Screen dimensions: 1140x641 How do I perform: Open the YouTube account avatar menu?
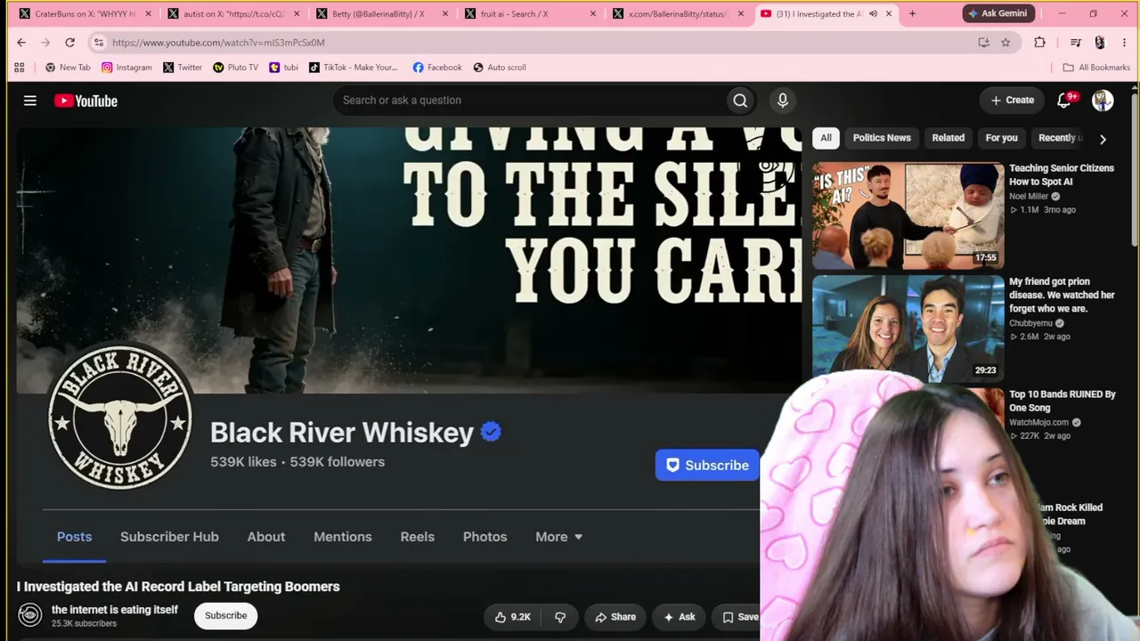[1103, 101]
